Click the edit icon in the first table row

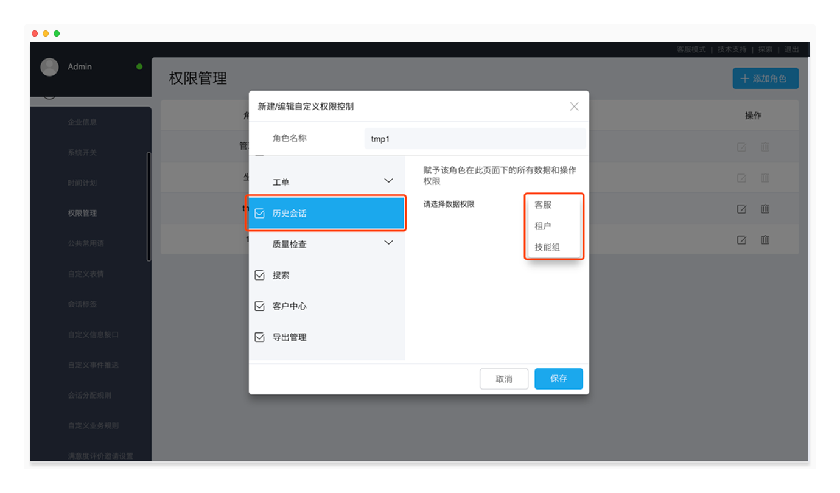click(x=741, y=147)
